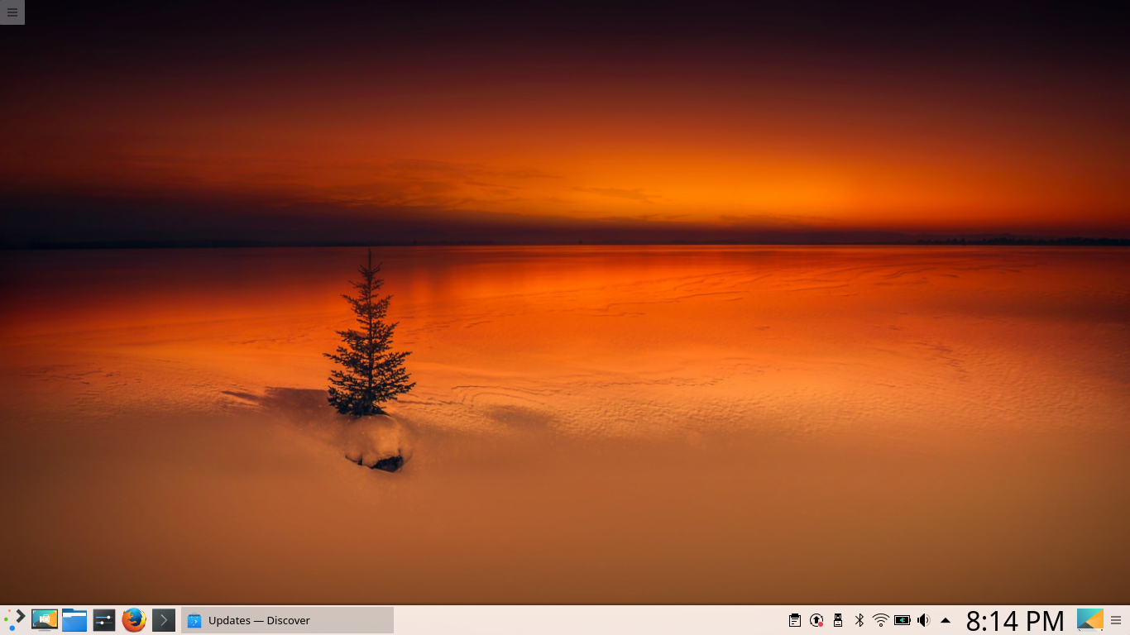Launch the screenshot tool from the panel

coord(45,620)
